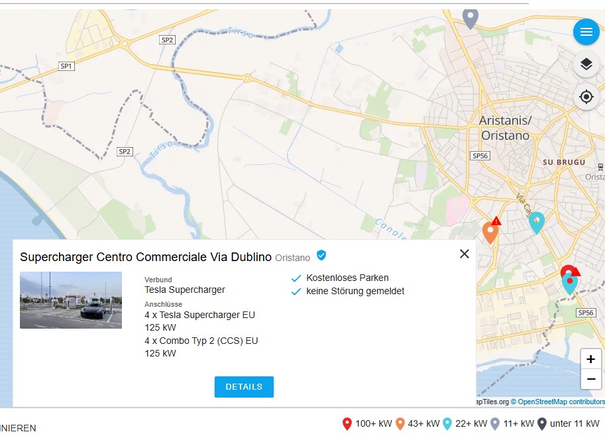
Task: Zoom out with the minus button
Action: point(590,379)
